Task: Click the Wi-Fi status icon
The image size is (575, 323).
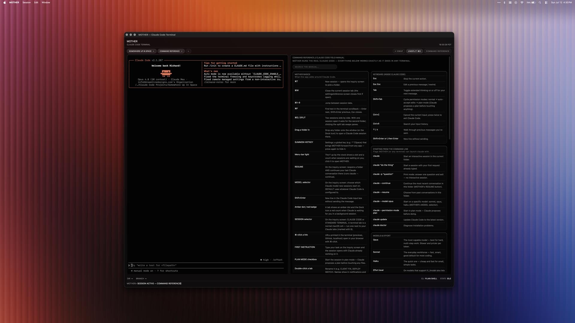Action: coord(522,2)
